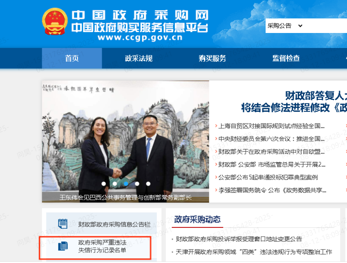Click the search input field next to 采购公告

325,26
